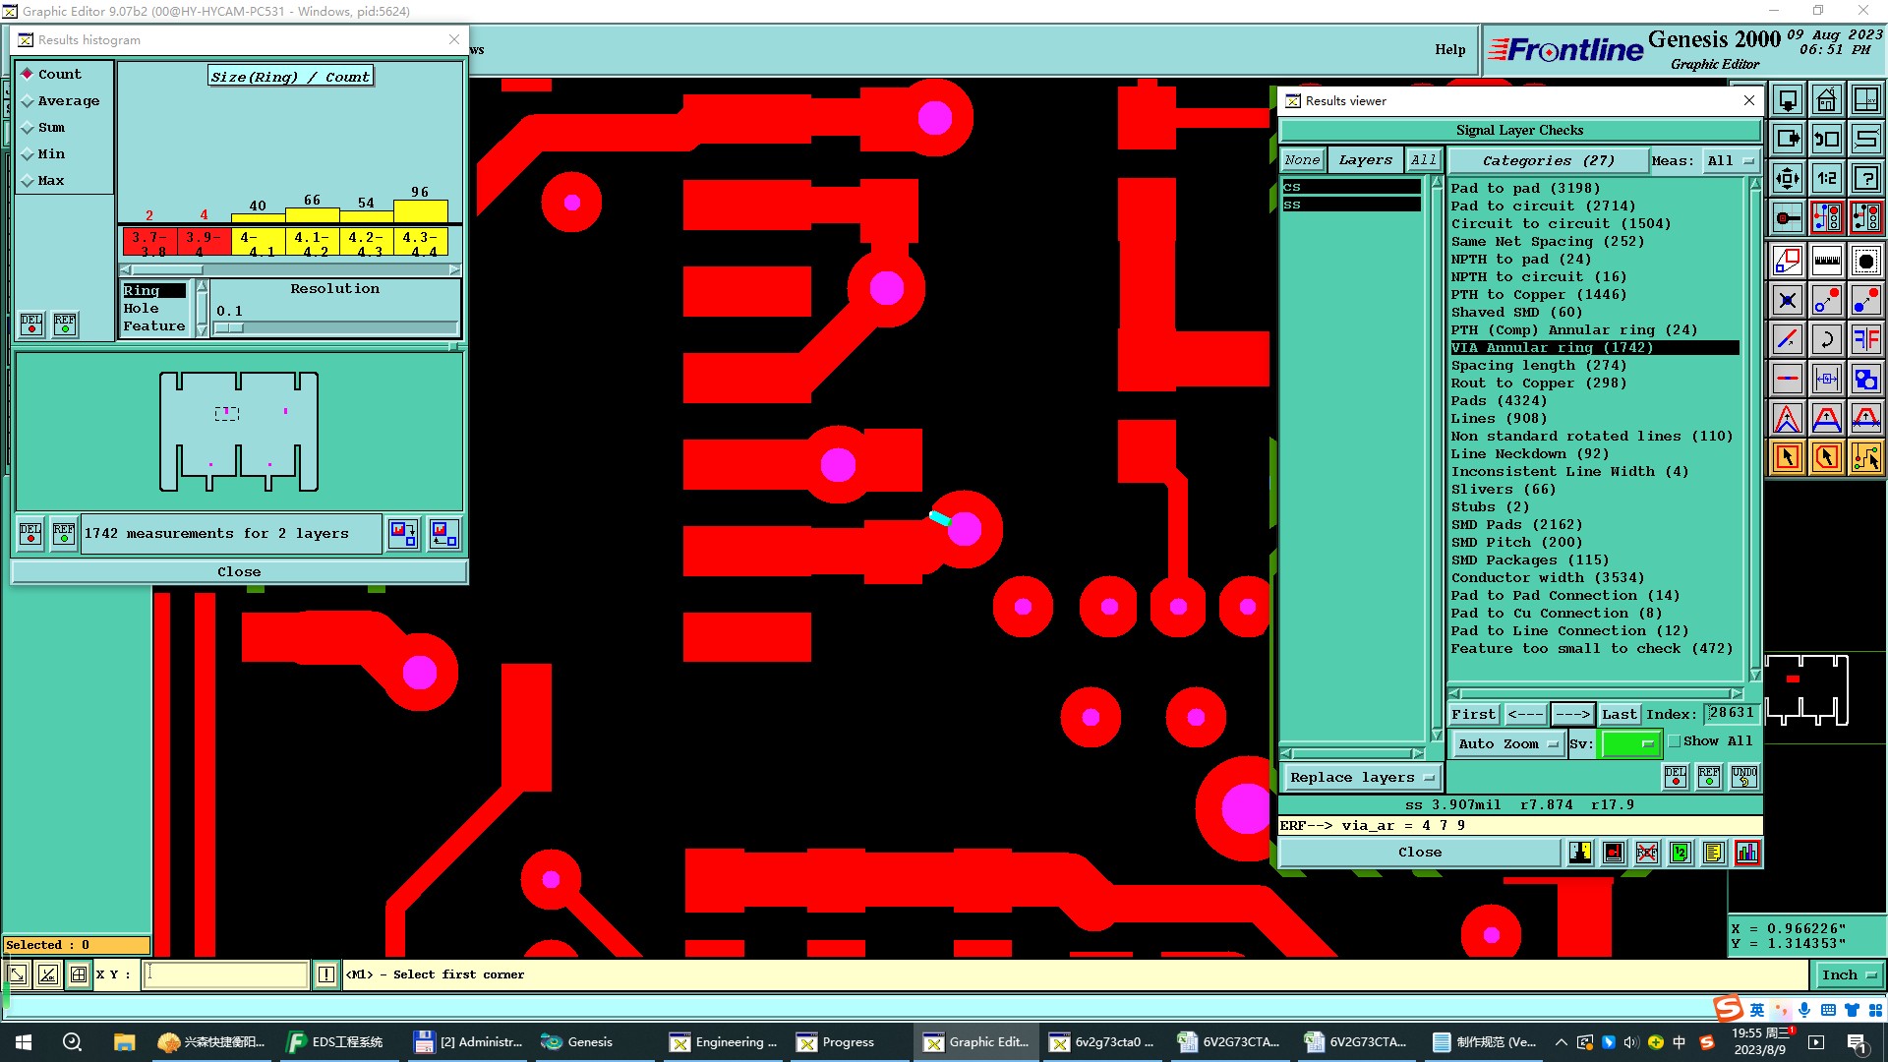This screenshot has width=1888, height=1062.
Task: Open the Auto Zoom dropdown
Action: [1508, 744]
